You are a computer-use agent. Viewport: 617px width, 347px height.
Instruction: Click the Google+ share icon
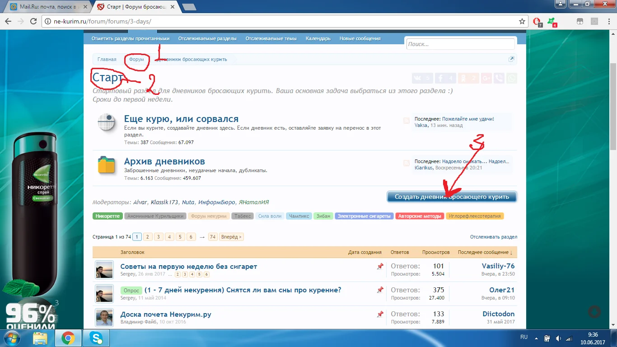pyautogui.click(x=486, y=78)
